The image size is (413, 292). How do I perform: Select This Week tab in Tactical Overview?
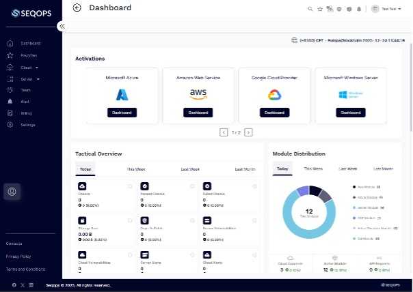click(x=136, y=169)
